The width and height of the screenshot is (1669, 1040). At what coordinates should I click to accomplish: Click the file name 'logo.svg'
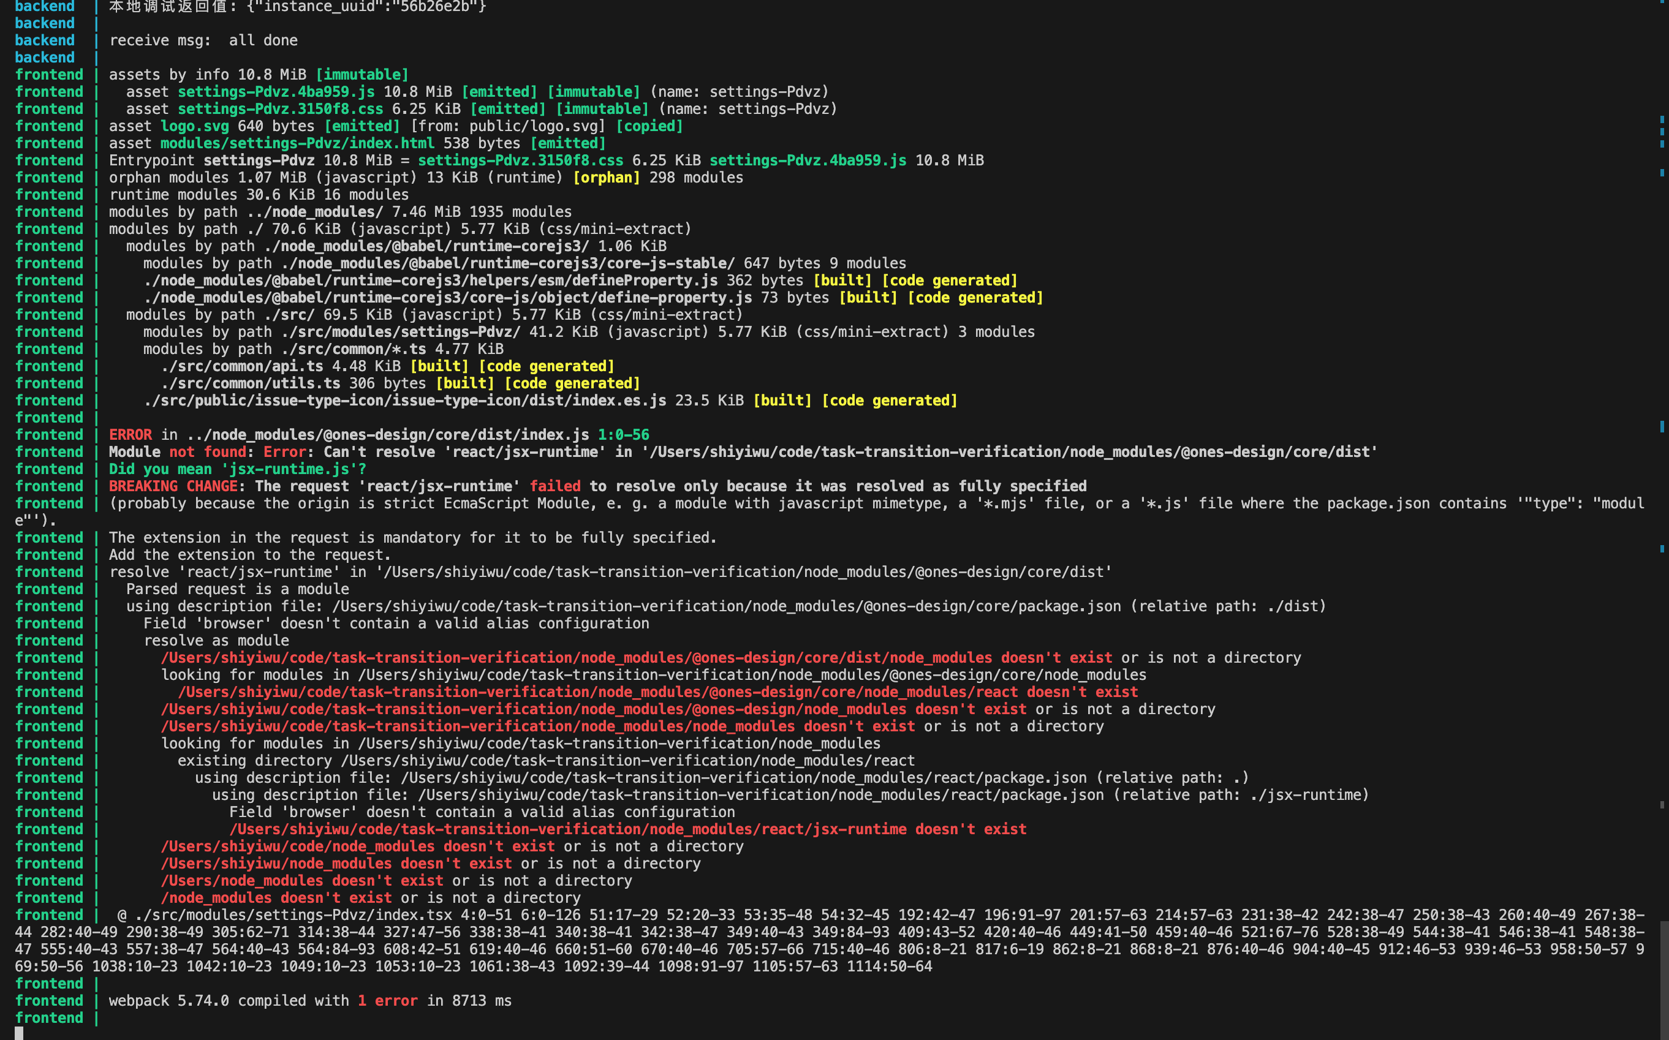point(195,126)
